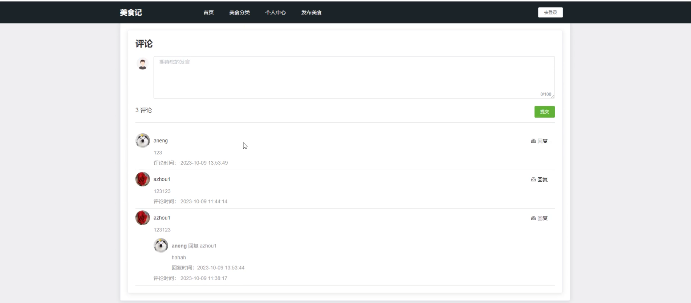The width and height of the screenshot is (691, 303).
Task: Click 'aneng 回复 azhou1' reply header
Action: (194, 246)
